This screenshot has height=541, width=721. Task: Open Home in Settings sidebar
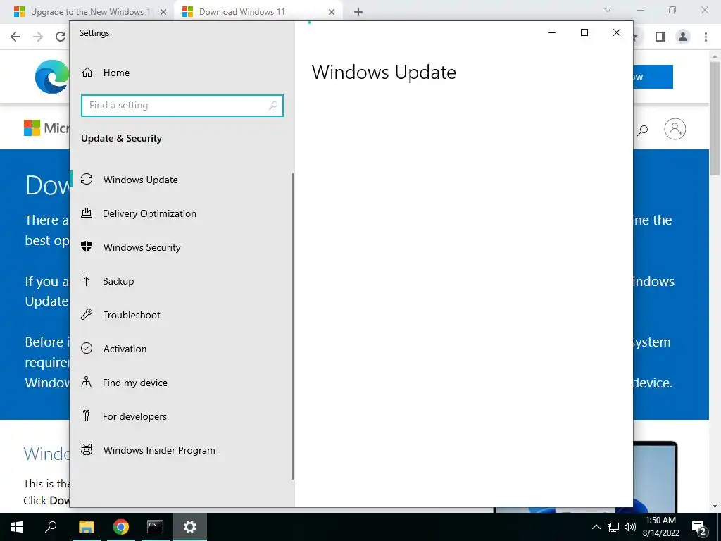click(x=181, y=73)
